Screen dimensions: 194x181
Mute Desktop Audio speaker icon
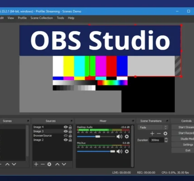point(119,137)
